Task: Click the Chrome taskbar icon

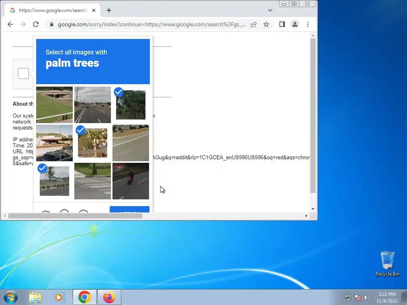Action: click(84, 297)
